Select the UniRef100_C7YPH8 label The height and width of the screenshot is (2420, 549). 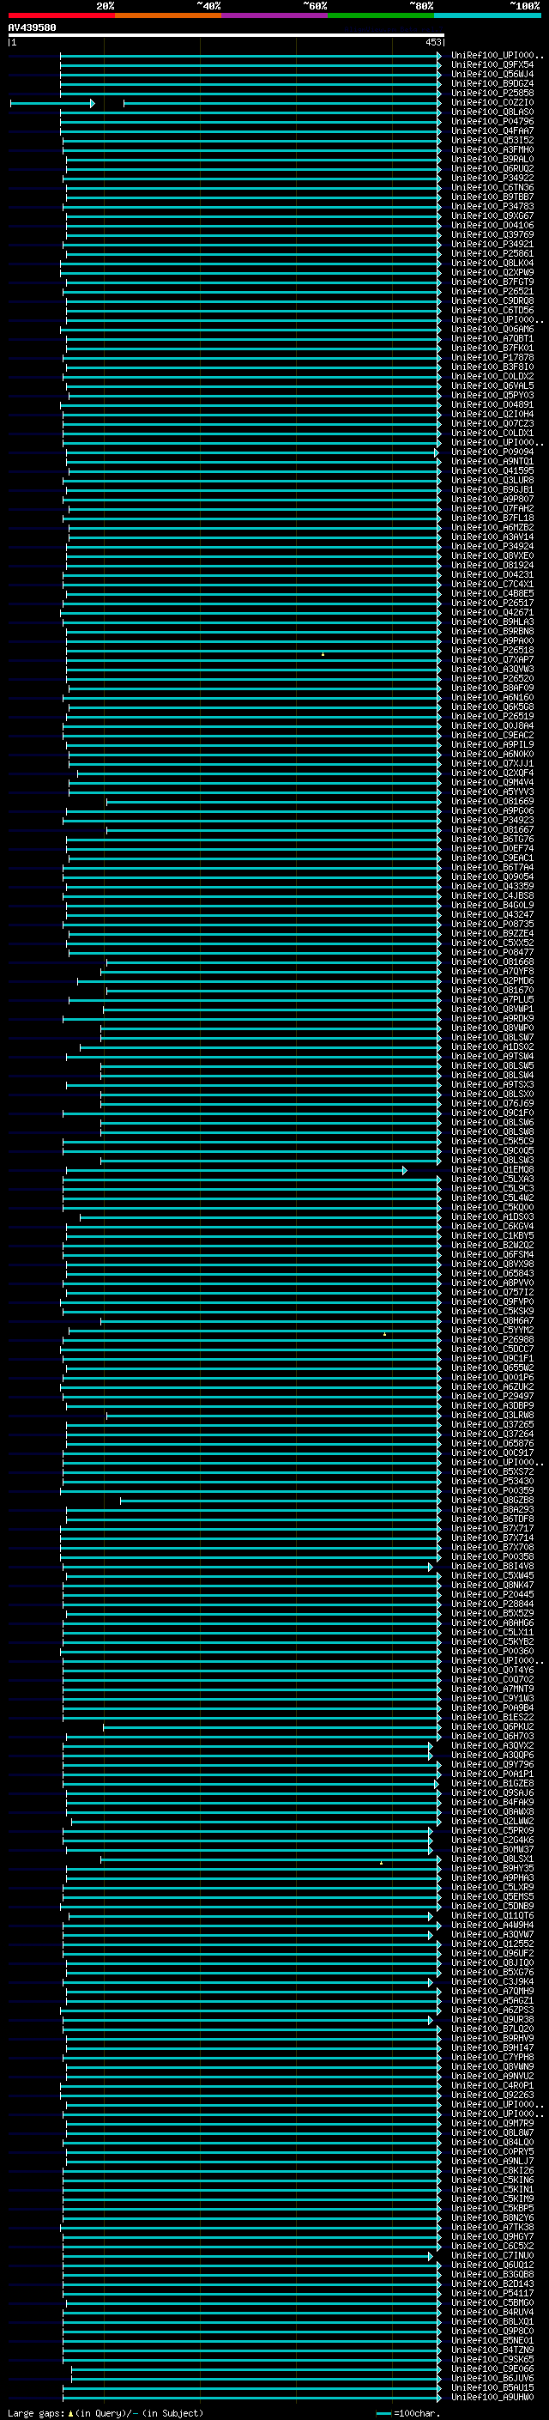point(492,2058)
